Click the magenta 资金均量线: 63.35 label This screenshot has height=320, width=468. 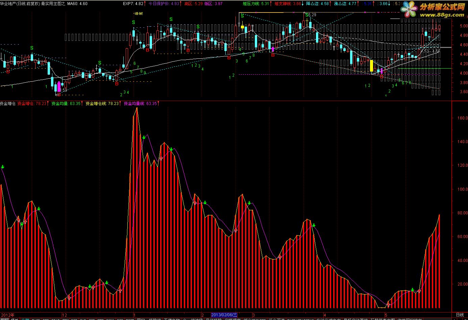coord(141,104)
